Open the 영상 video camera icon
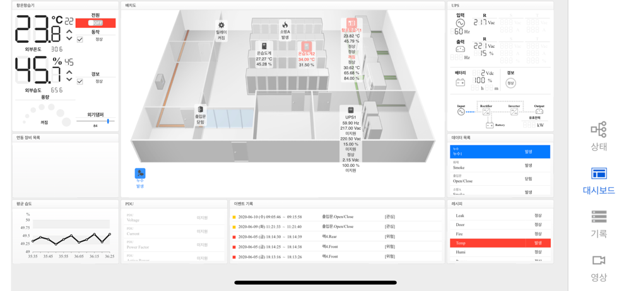Screen dimensions: 631x291 tap(599, 261)
